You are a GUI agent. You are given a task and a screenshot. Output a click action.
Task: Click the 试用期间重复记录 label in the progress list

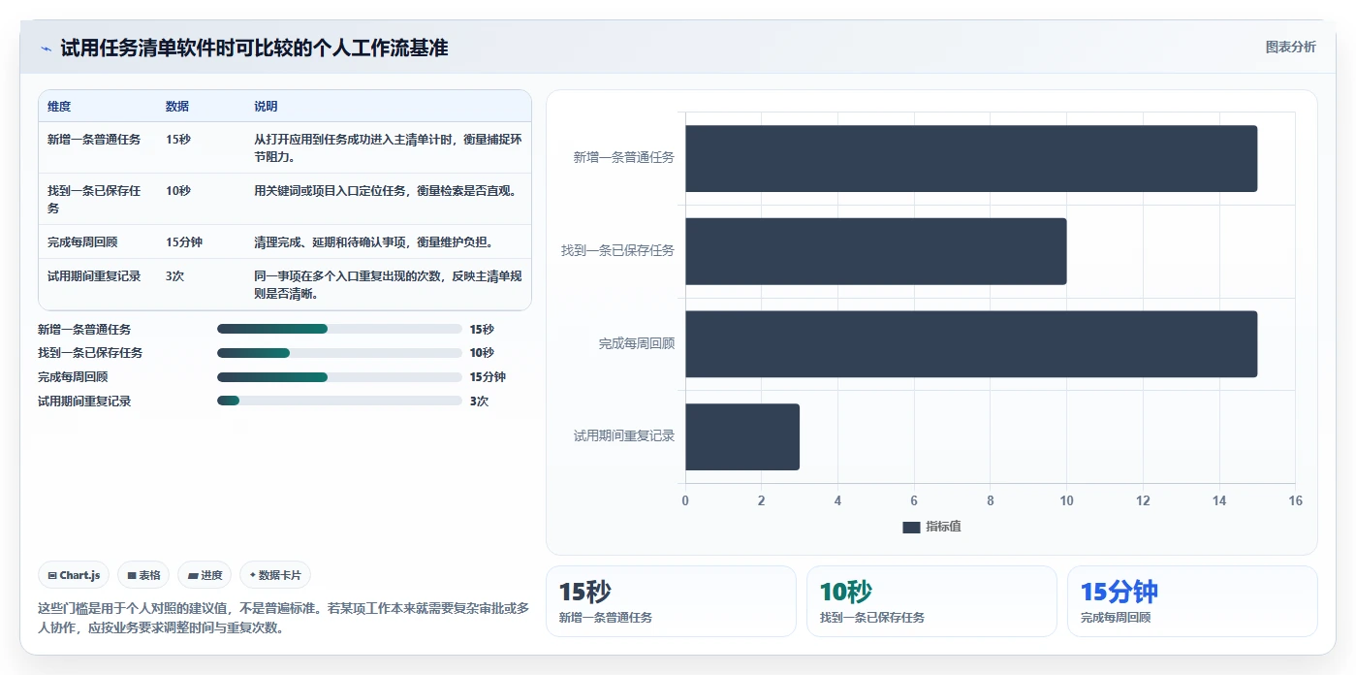pyautogui.click(x=84, y=402)
